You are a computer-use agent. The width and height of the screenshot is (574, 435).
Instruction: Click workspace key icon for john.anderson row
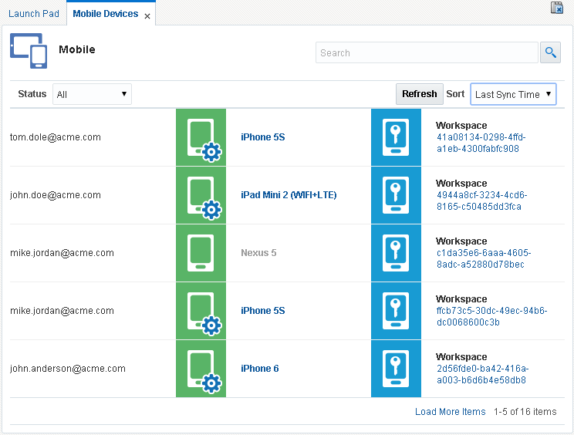396,369
